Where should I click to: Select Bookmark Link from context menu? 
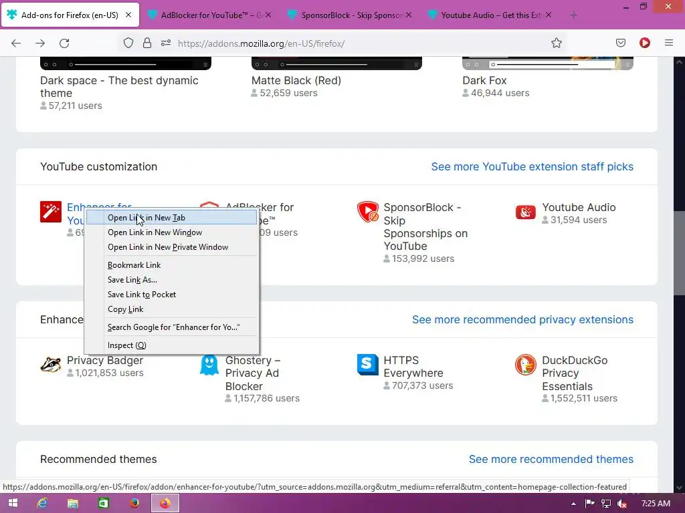pyautogui.click(x=171, y=265)
